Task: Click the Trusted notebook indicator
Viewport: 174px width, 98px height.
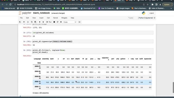Action: [131, 18]
